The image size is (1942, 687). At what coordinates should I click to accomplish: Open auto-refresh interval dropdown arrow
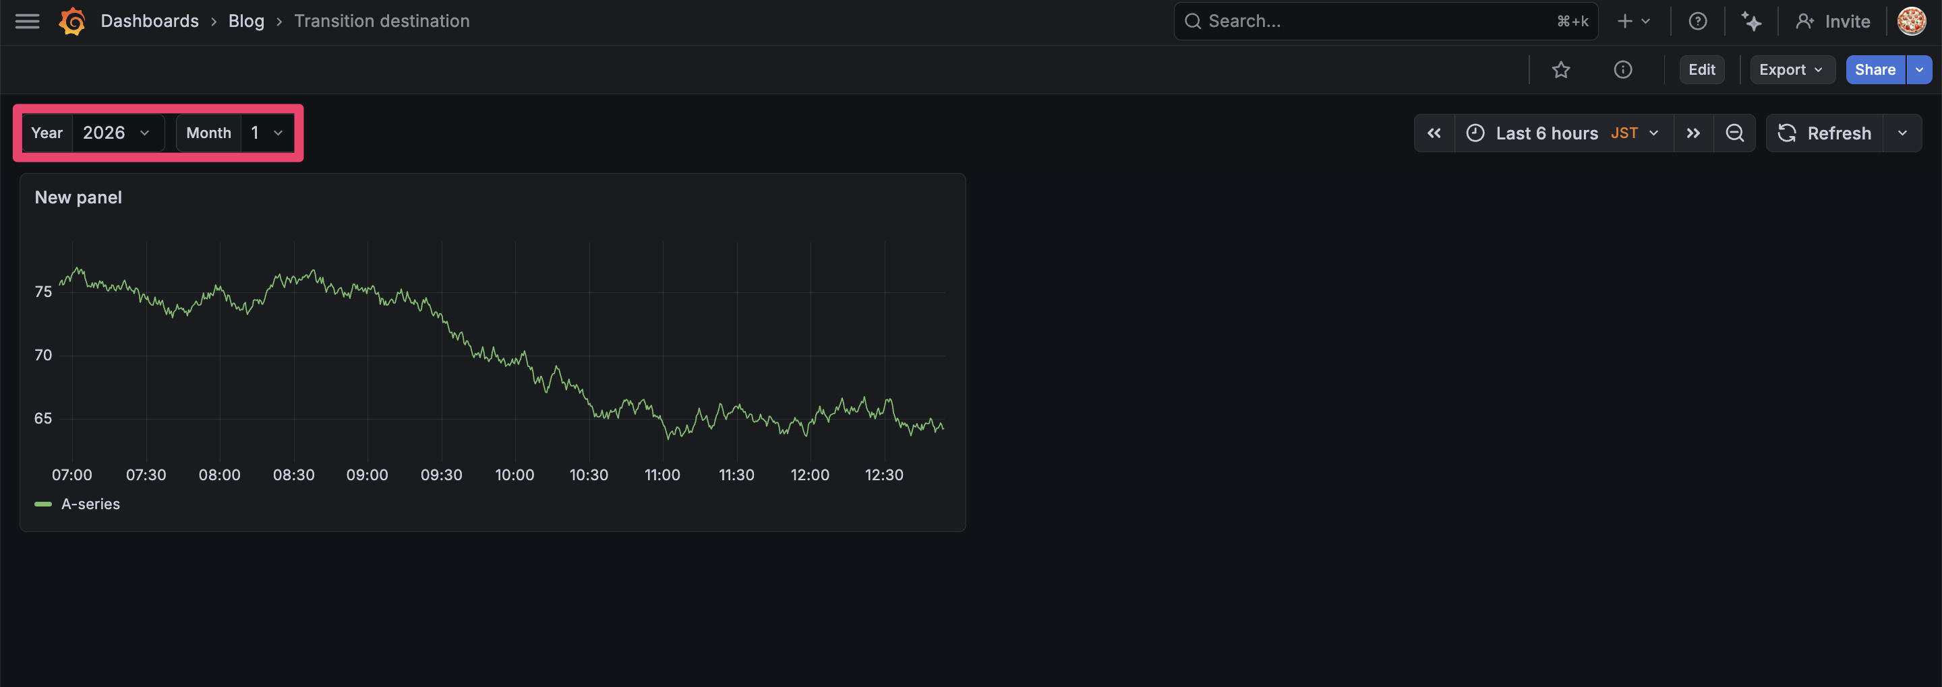point(1902,133)
